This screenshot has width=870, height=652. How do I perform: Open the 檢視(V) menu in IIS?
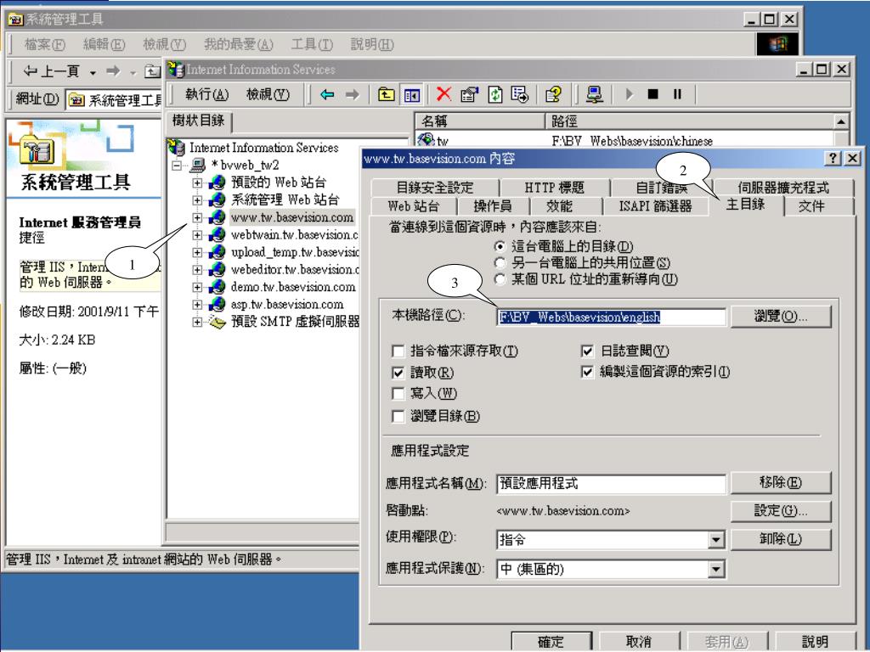268,95
